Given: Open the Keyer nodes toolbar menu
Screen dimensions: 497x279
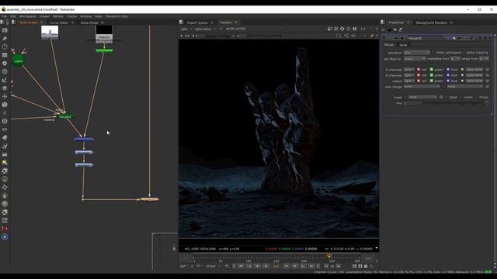Looking at the screenshot, I should pos(5,80).
